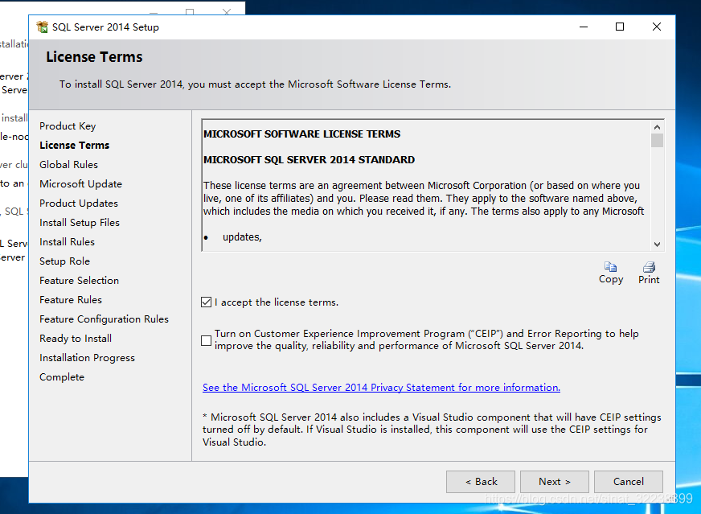
Task: Cancel the SQL Server setup
Action: pyautogui.click(x=629, y=482)
